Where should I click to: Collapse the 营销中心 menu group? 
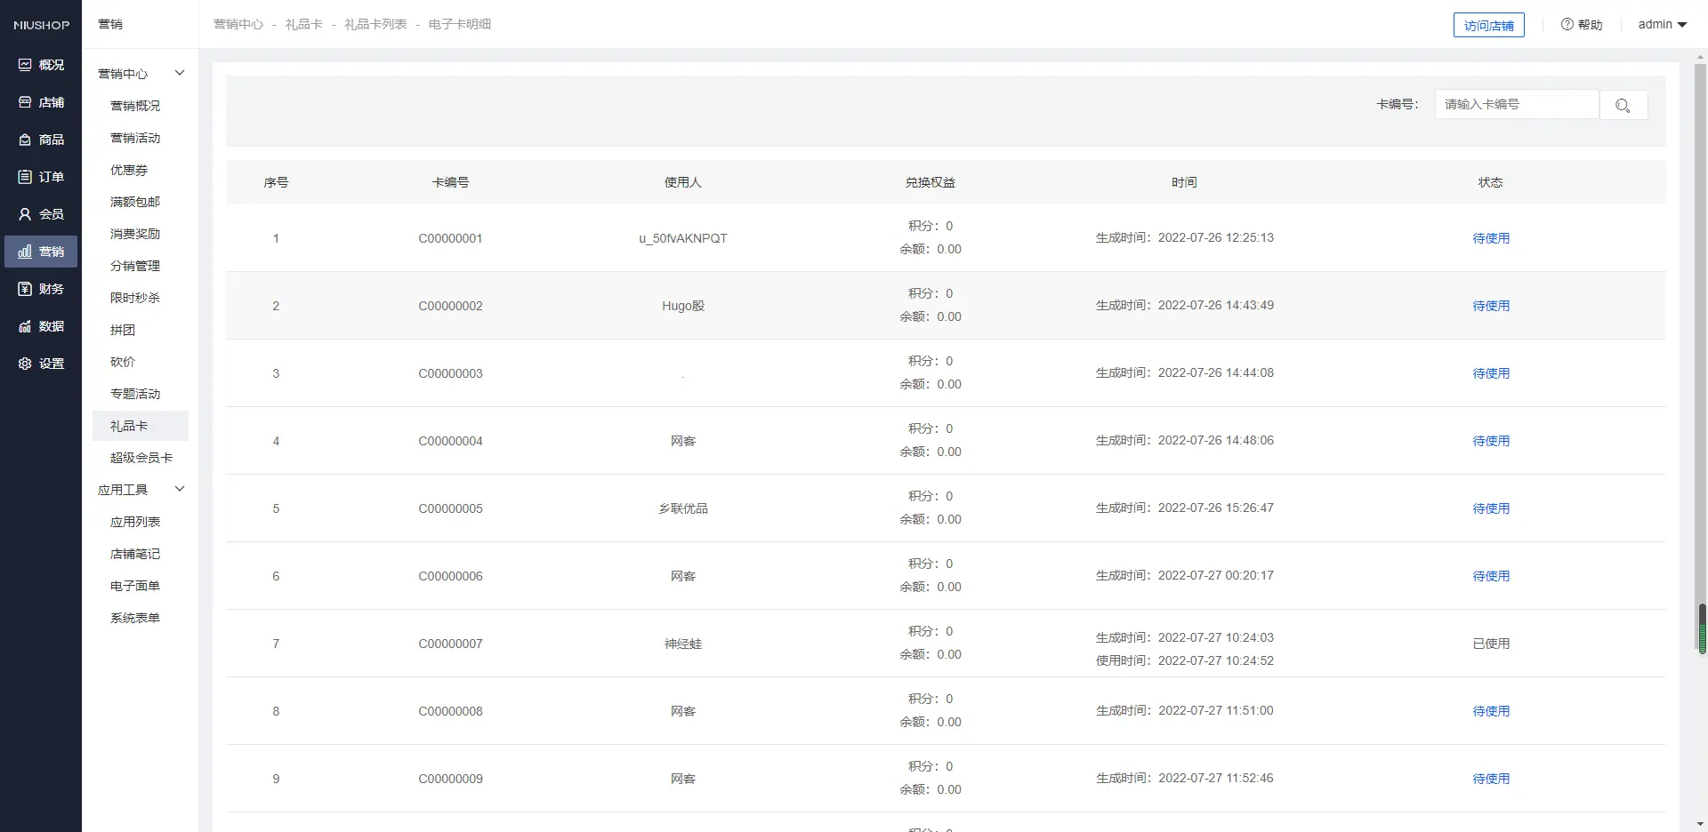click(179, 73)
